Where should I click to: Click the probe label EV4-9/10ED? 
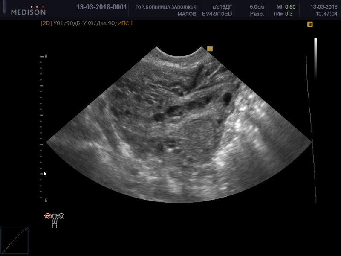pyautogui.click(x=217, y=14)
